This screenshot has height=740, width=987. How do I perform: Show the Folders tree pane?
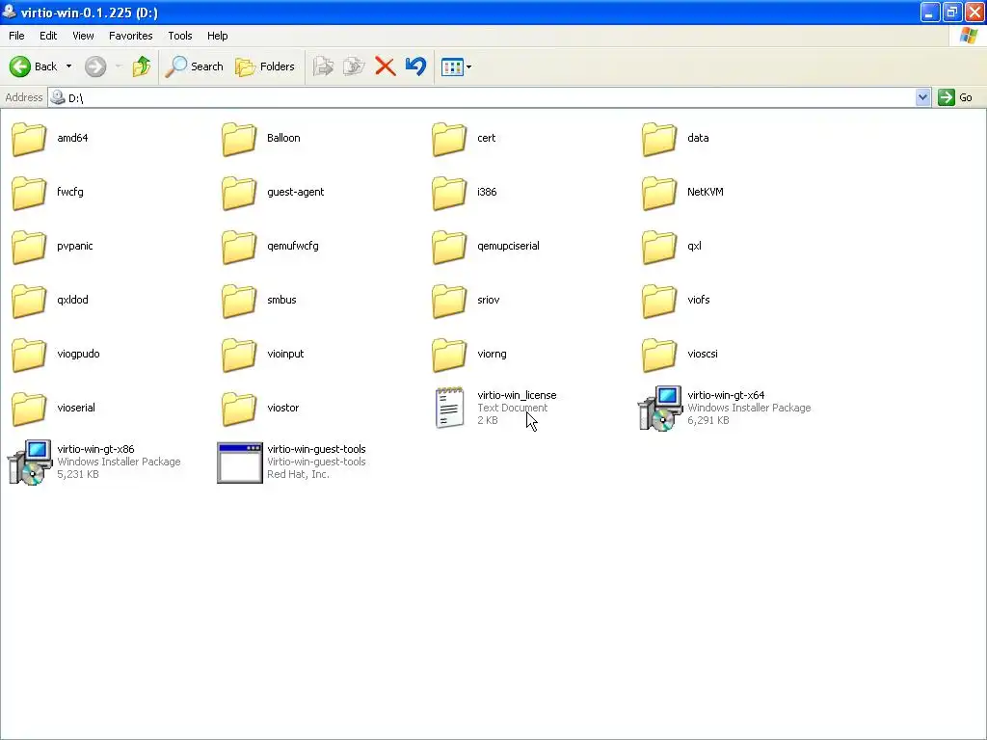tap(264, 66)
